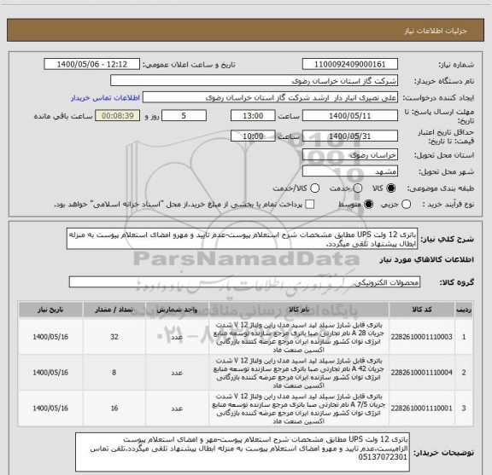The width and height of the screenshot is (492, 475).
Task: Click the general need description text box
Action: [x=243, y=239]
